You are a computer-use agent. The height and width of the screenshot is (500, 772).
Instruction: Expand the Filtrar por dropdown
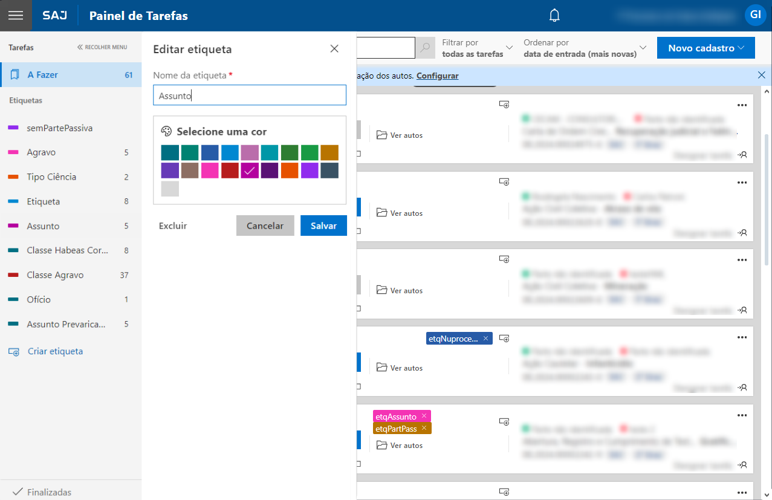[x=477, y=48]
